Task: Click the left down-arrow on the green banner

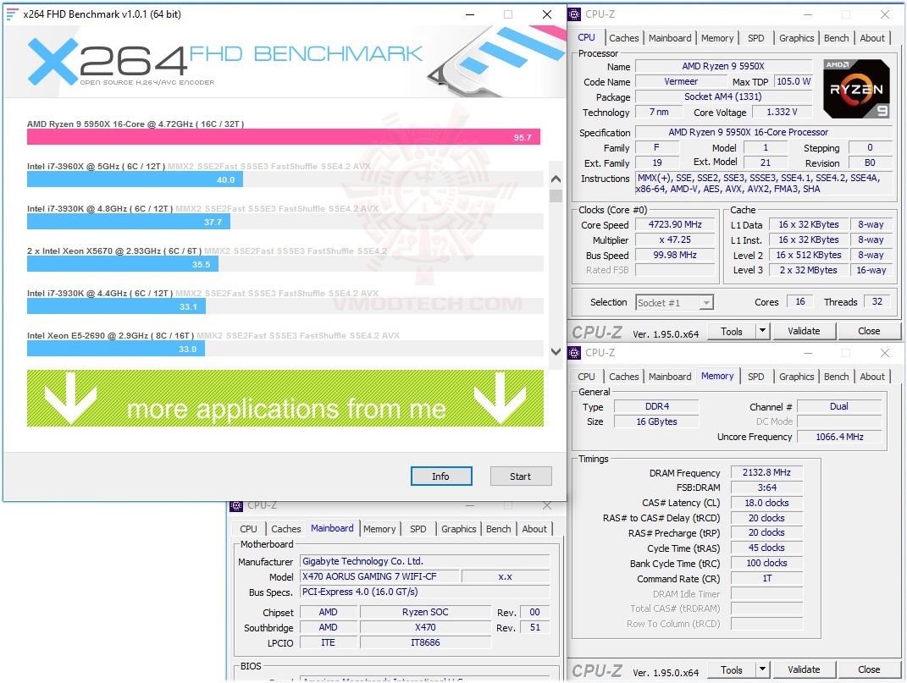Action: tap(70, 397)
